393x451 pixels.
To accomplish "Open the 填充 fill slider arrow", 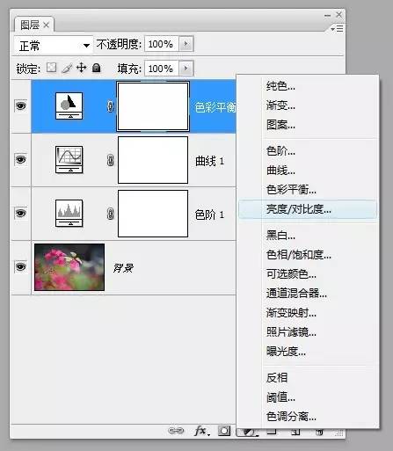I will (x=186, y=69).
